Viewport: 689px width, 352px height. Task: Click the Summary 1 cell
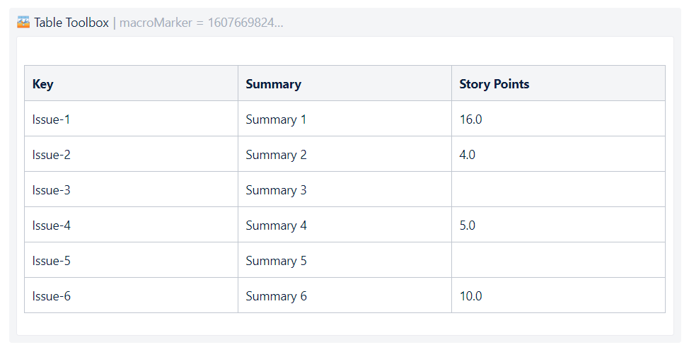pos(344,119)
